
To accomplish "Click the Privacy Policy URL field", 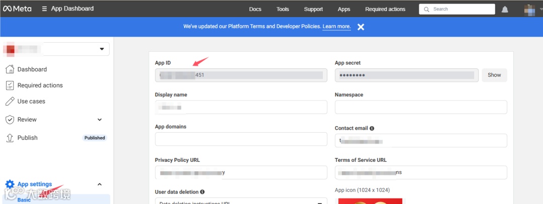I will (241, 172).
